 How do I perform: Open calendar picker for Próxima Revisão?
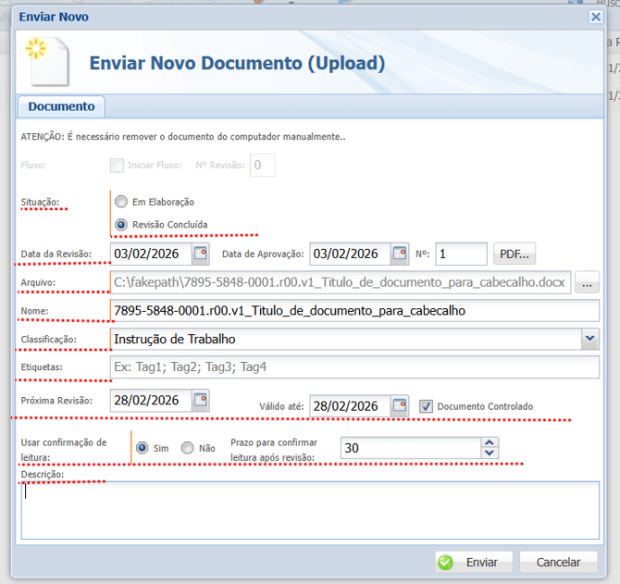coord(201,400)
